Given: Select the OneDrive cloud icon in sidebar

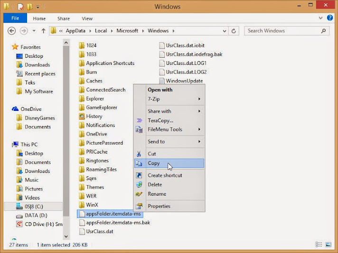Looking at the screenshot, I should tap(15, 109).
